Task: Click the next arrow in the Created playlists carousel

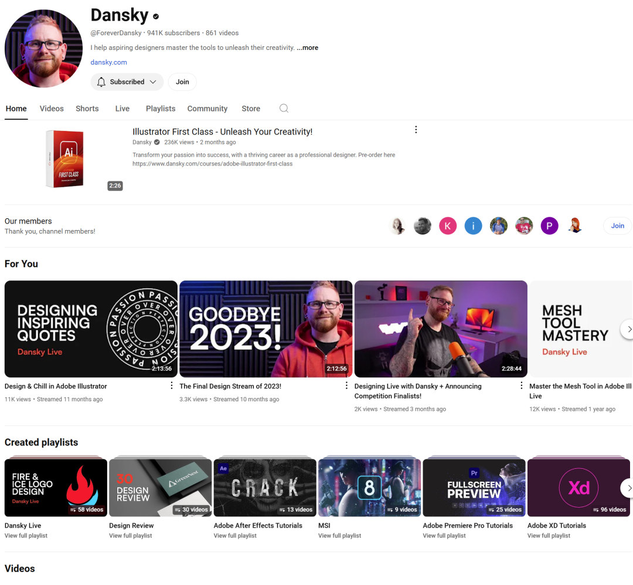Action: pyautogui.click(x=627, y=488)
